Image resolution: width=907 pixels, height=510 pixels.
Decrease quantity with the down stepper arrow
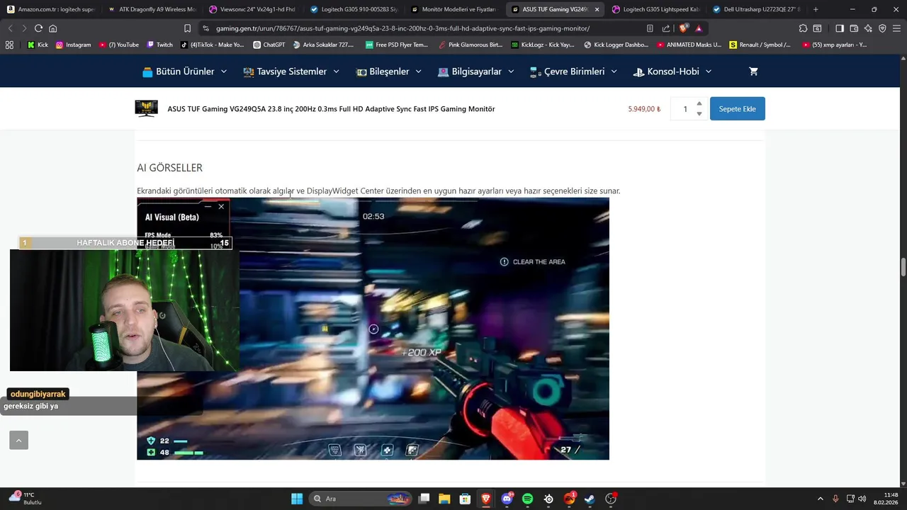click(x=699, y=113)
